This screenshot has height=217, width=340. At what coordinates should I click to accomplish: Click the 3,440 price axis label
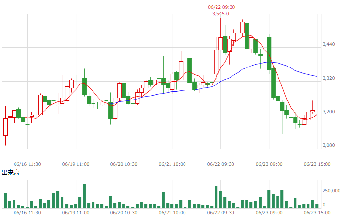tap(328, 44)
